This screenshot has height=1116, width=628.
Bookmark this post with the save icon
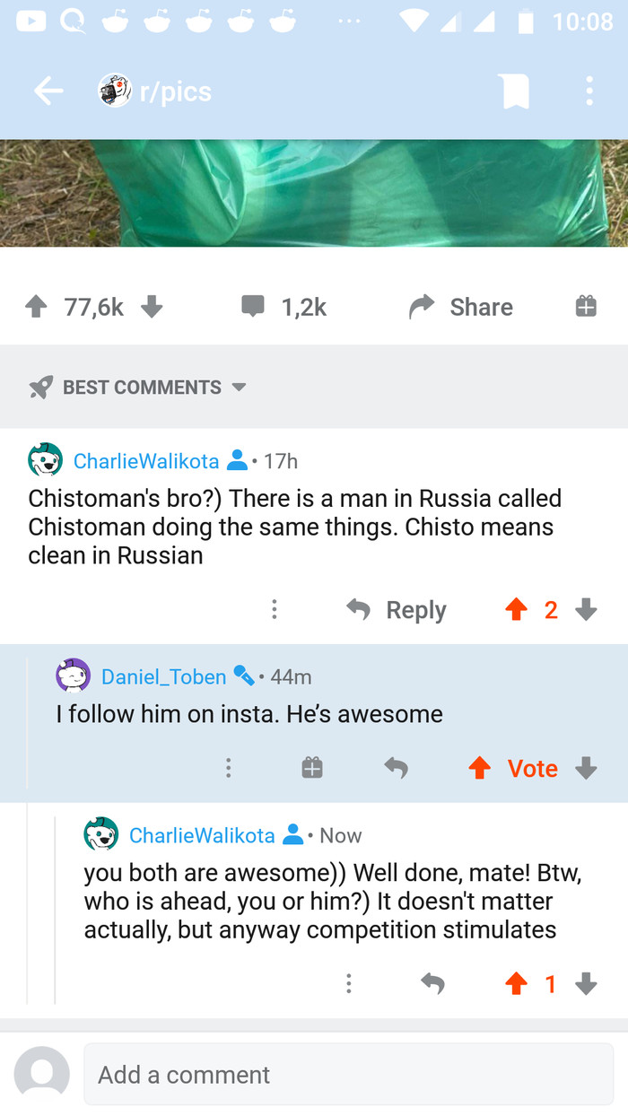tap(515, 91)
